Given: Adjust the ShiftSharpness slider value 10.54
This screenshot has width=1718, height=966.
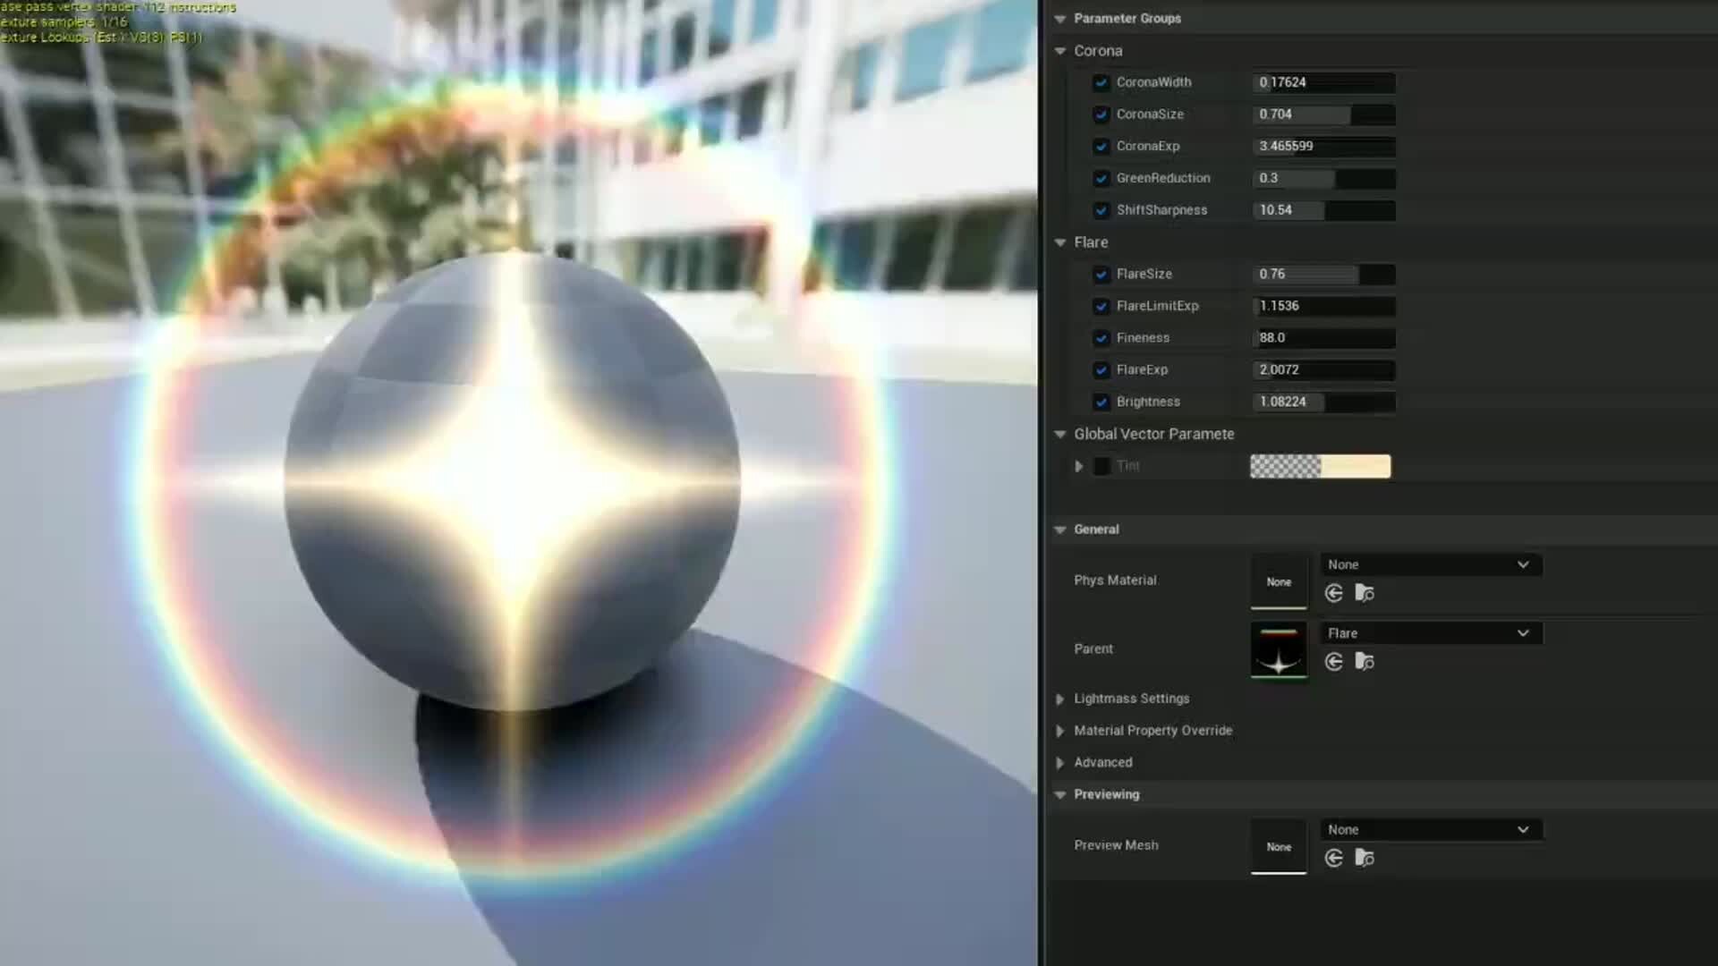Looking at the screenshot, I should tap(1323, 210).
